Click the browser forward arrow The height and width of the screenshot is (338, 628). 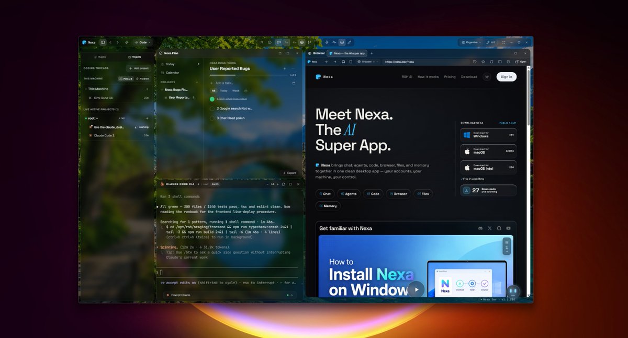pyautogui.click(x=335, y=62)
